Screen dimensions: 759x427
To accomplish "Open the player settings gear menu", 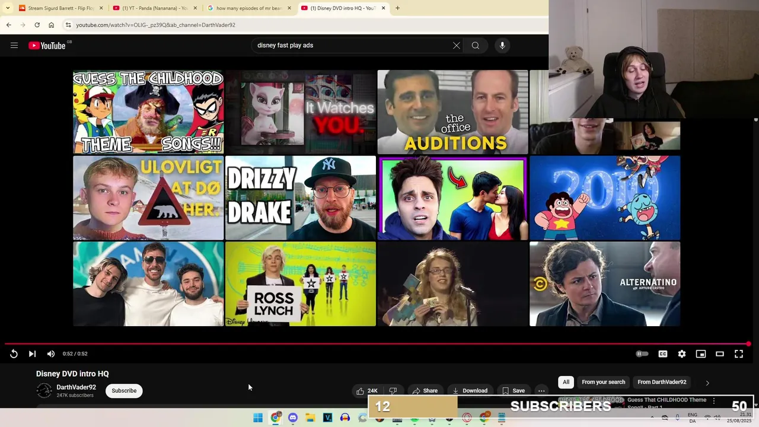I will point(682,354).
